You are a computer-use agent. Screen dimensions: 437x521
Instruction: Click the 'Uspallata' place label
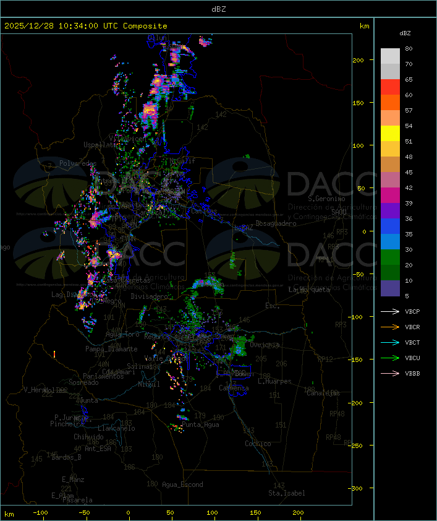click(100, 145)
